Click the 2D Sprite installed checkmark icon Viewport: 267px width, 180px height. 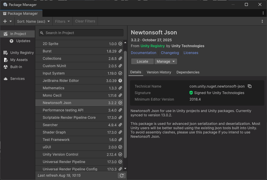coord(120,44)
